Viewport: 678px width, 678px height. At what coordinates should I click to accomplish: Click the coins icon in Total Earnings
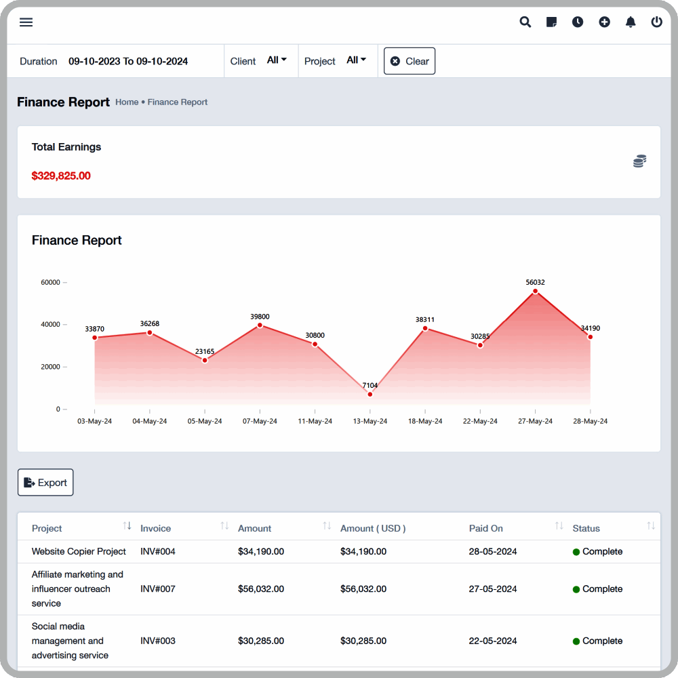(639, 161)
